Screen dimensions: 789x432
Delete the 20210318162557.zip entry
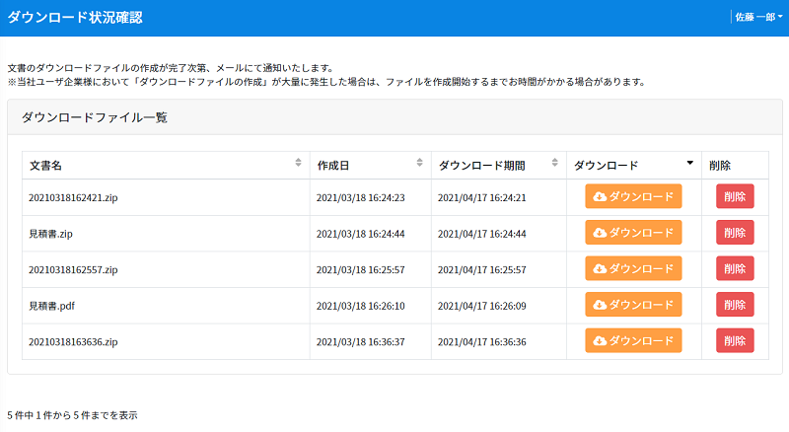pyautogui.click(x=735, y=268)
